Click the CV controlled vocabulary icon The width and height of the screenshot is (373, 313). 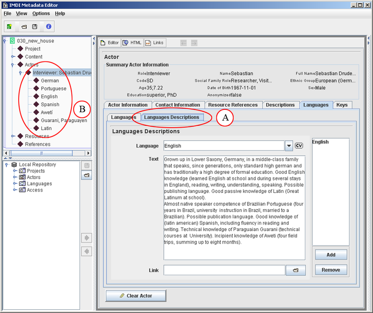pyautogui.click(x=299, y=146)
